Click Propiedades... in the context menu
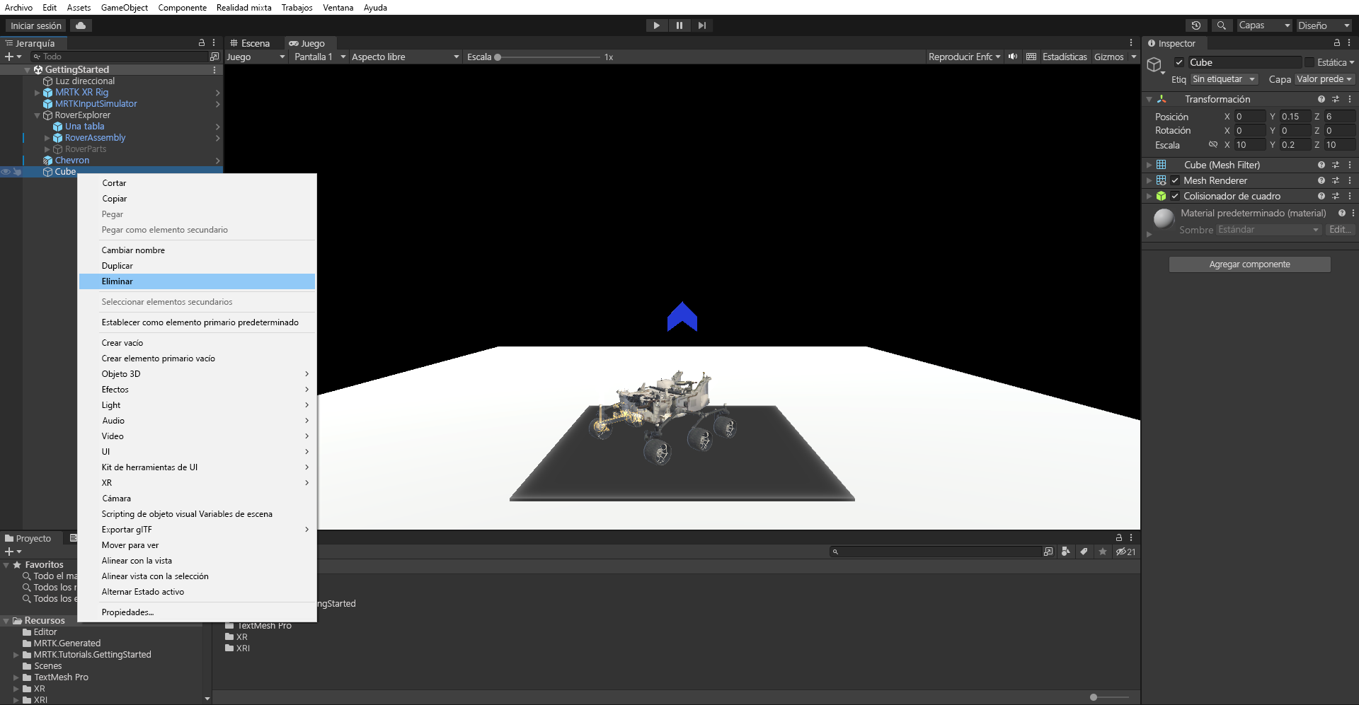The width and height of the screenshot is (1359, 705). pyautogui.click(x=197, y=612)
